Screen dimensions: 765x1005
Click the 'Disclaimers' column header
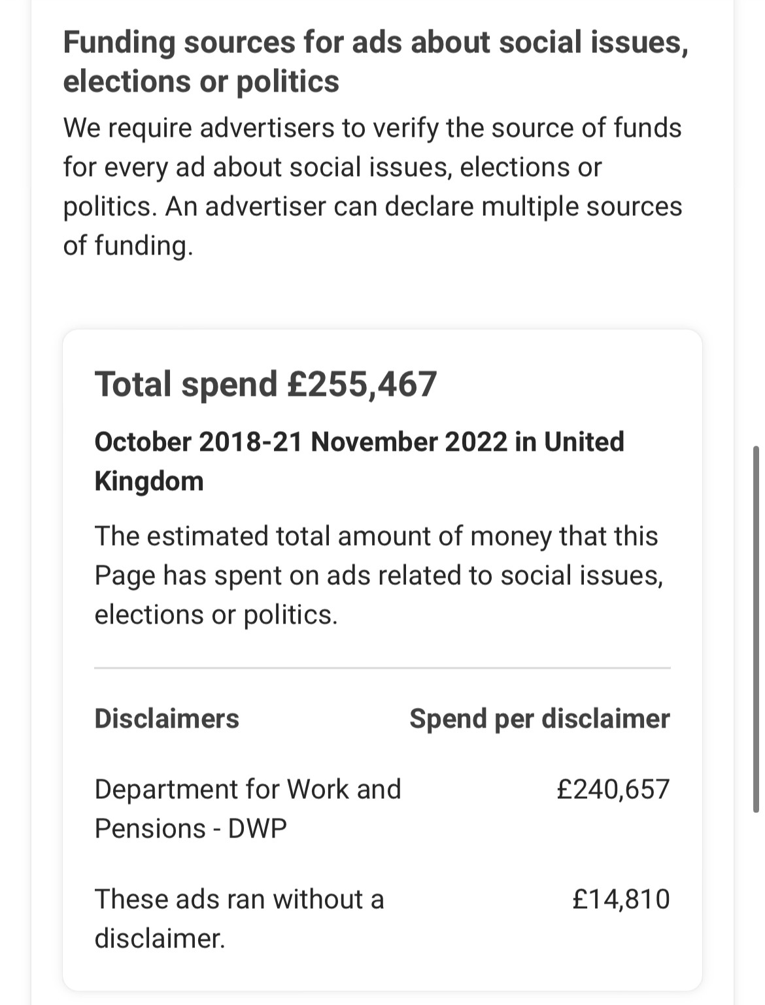pyautogui.click(x=167, y=718)
